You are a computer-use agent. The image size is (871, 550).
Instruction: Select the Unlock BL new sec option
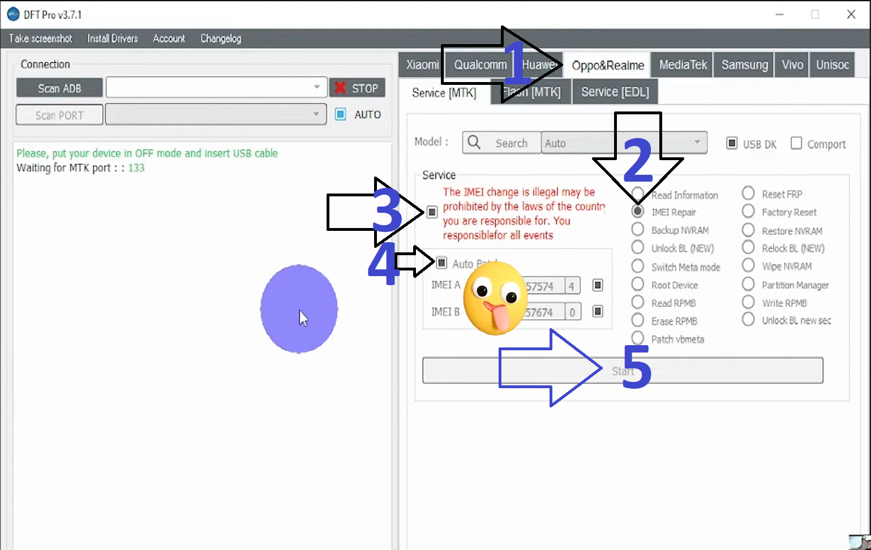click(748, 320)
